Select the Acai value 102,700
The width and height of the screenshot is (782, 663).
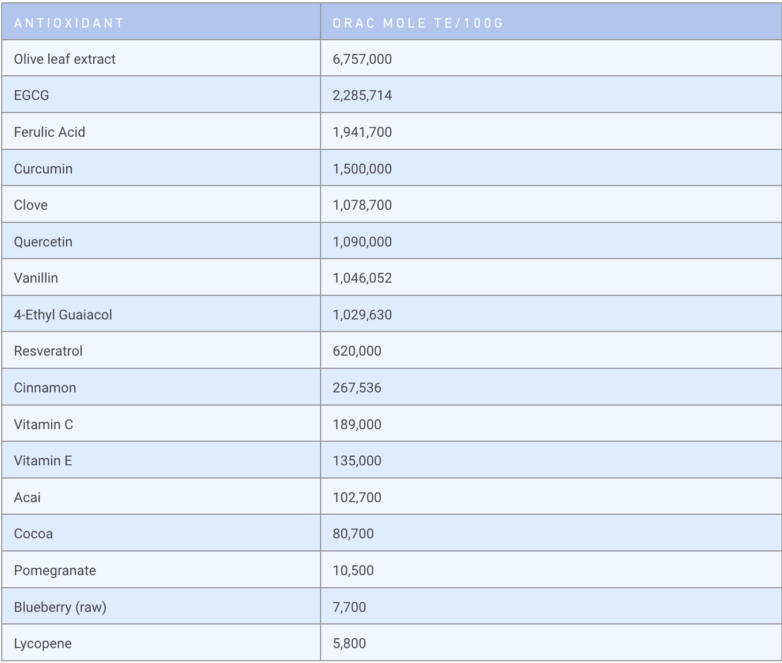(x=357, y=498)
